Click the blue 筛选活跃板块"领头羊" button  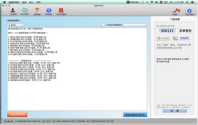[x=135, y=114]
